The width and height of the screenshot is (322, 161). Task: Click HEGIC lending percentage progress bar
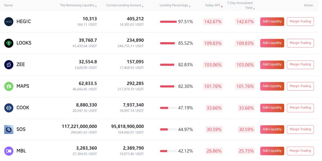pyautogui.click(x=168, y=22)
